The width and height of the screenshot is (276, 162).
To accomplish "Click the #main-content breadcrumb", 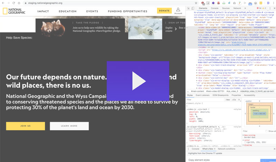I will pyautogui.click(x=197, y=91).
